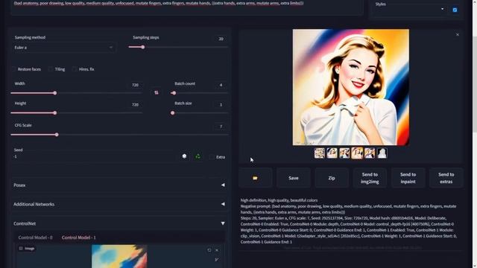Click the brush icon on the ControlNet image
The height and width of the screenshot is (268, 477).
217,260
